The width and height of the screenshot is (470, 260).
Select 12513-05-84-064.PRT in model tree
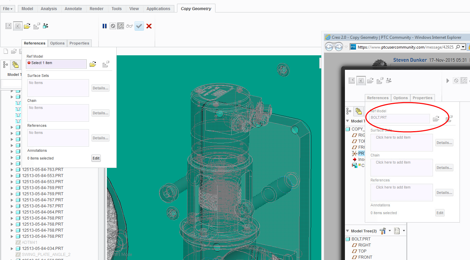click(43, 212)
